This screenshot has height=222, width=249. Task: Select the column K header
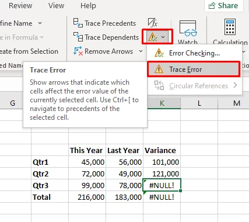click(162, 103)
